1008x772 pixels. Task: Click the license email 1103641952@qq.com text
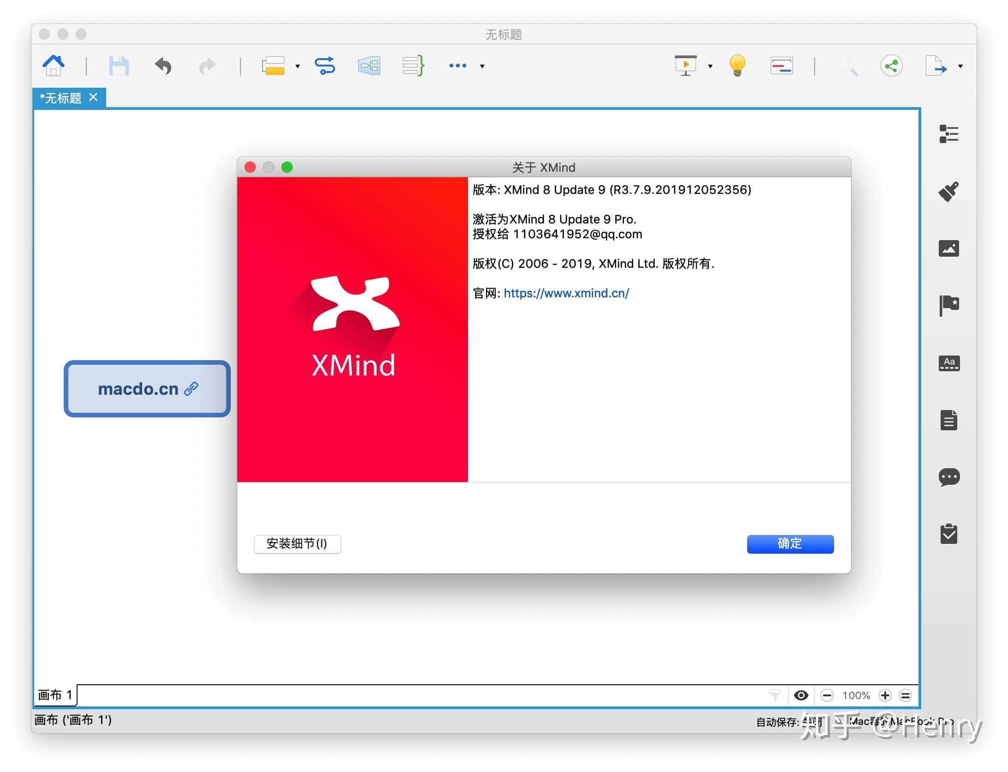click(577, 234)
